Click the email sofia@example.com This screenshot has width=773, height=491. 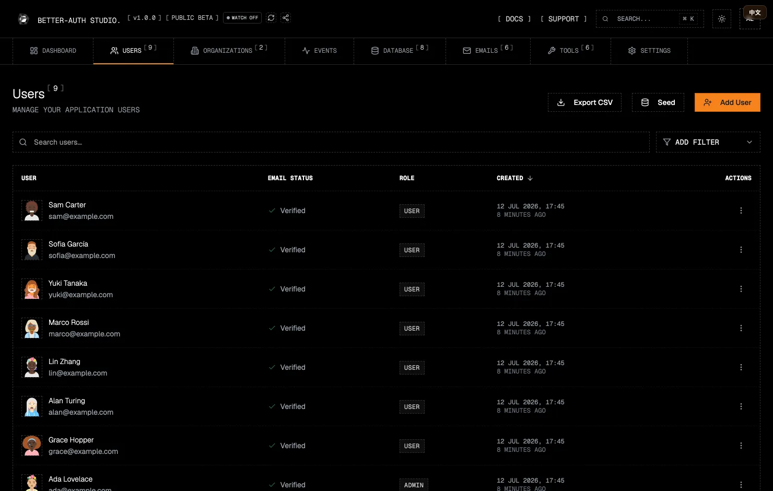pyautogui.click(x=82, y=255)
